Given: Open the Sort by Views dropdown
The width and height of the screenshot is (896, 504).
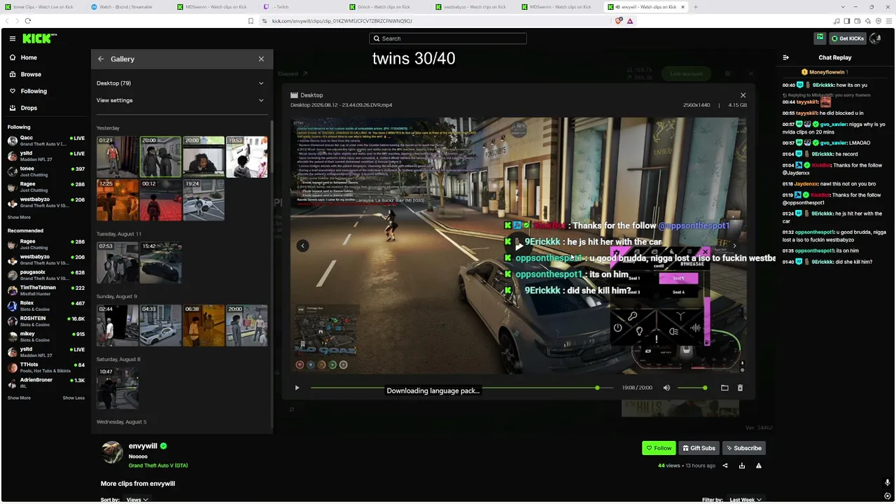Looking at the screenshot, I should click(x=136, y=500).
